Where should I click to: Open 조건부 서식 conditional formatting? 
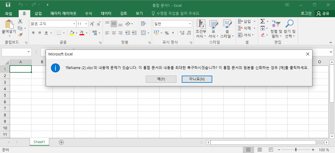(x=201, y=29)
